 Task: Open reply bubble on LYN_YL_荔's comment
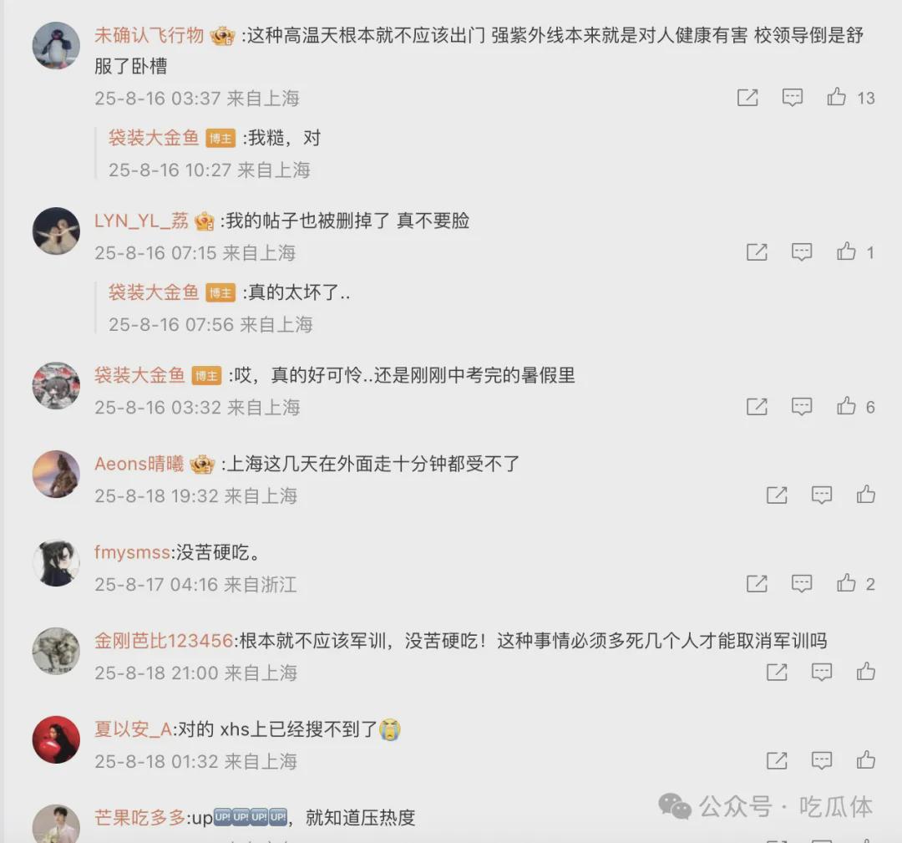click(801, 251)
